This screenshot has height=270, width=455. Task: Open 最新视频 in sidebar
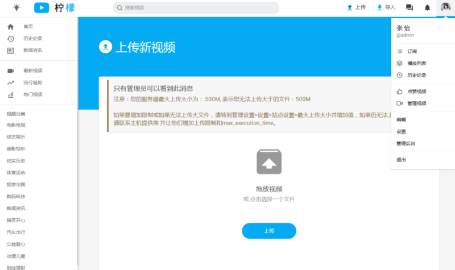pos(33,70)
